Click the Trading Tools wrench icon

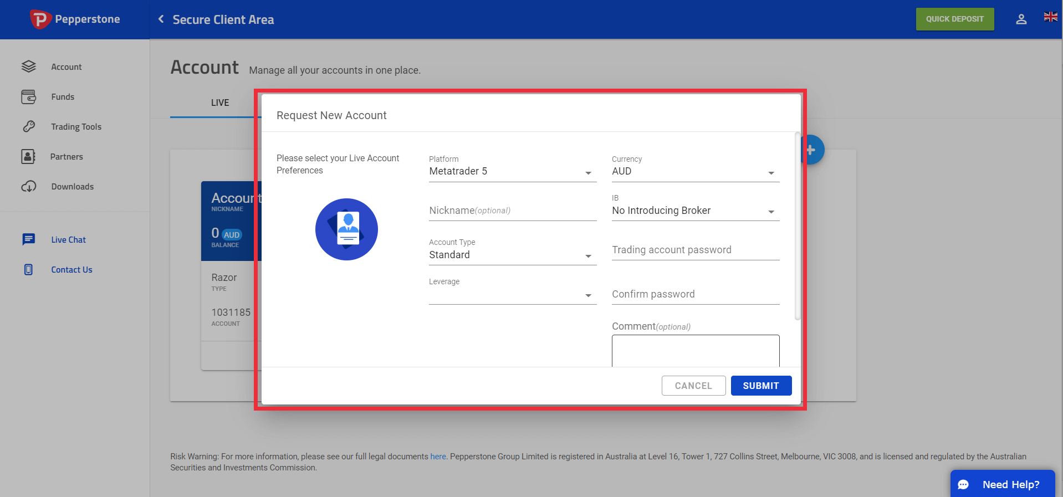pos(29,126)
